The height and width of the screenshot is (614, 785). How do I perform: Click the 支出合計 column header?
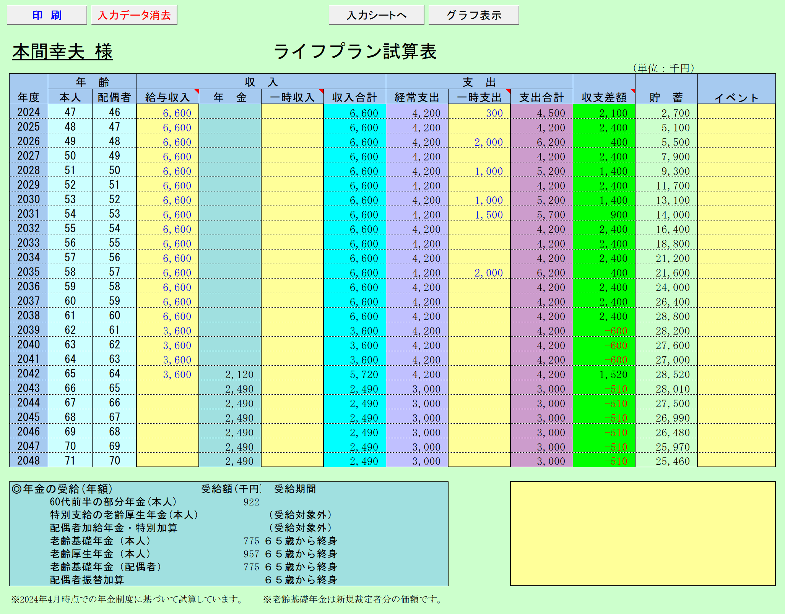pyautogui.click(x=541, y=97)
